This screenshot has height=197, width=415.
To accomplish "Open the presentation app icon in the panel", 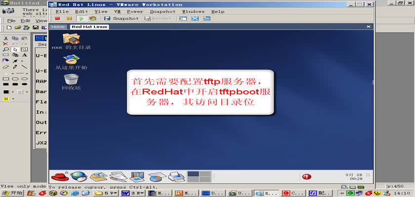I will (137, 176).
